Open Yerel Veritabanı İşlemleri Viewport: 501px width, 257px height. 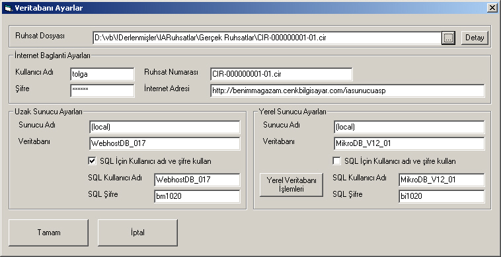291,184
